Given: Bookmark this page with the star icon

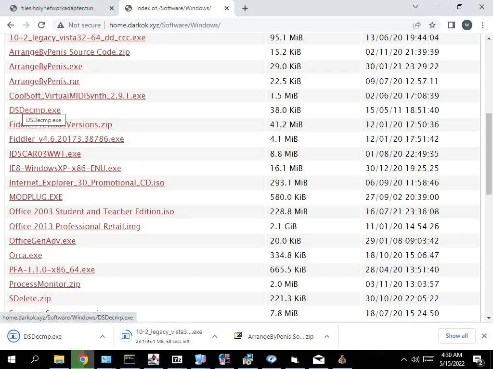Looking at the screenshot, I should [x=432, y=25].
